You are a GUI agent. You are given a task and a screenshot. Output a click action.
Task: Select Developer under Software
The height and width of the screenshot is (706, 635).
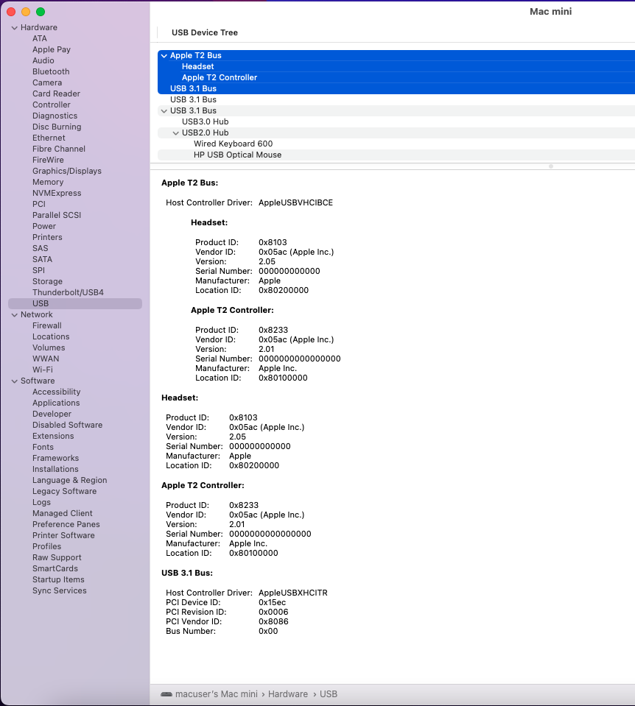click(x=52, y=414)
